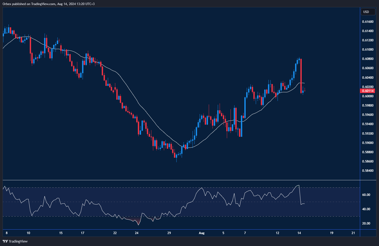Screen dimensions: 379x246
Task: Select the Aug label on the time axis
Action: [202, 233]
